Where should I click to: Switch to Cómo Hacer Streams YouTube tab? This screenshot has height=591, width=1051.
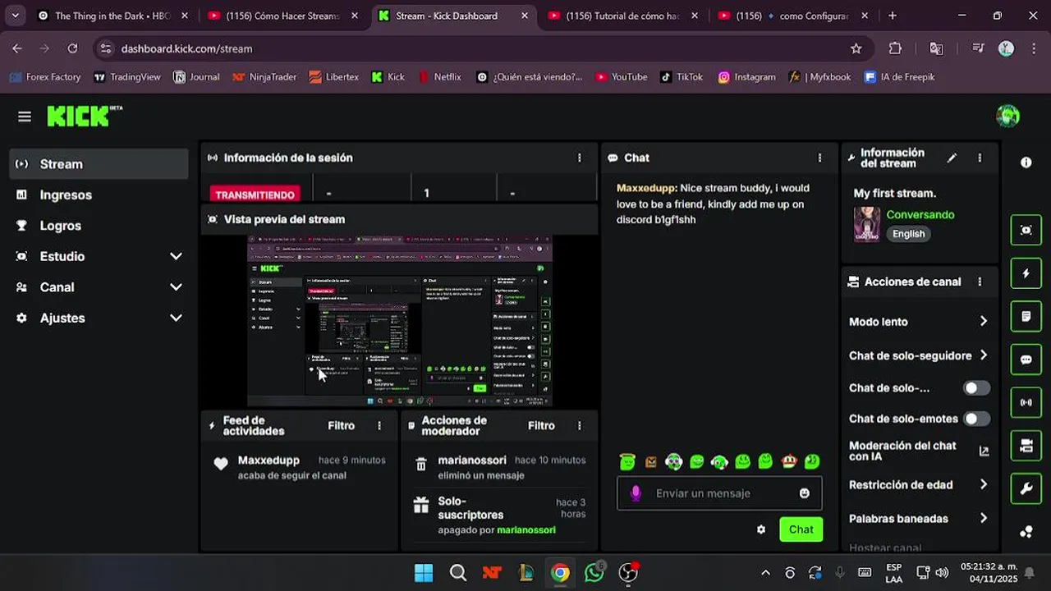[x=282, y=16]
